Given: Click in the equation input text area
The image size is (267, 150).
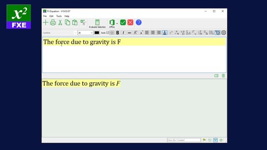Looking at the screenshot, I should point(134,55).
